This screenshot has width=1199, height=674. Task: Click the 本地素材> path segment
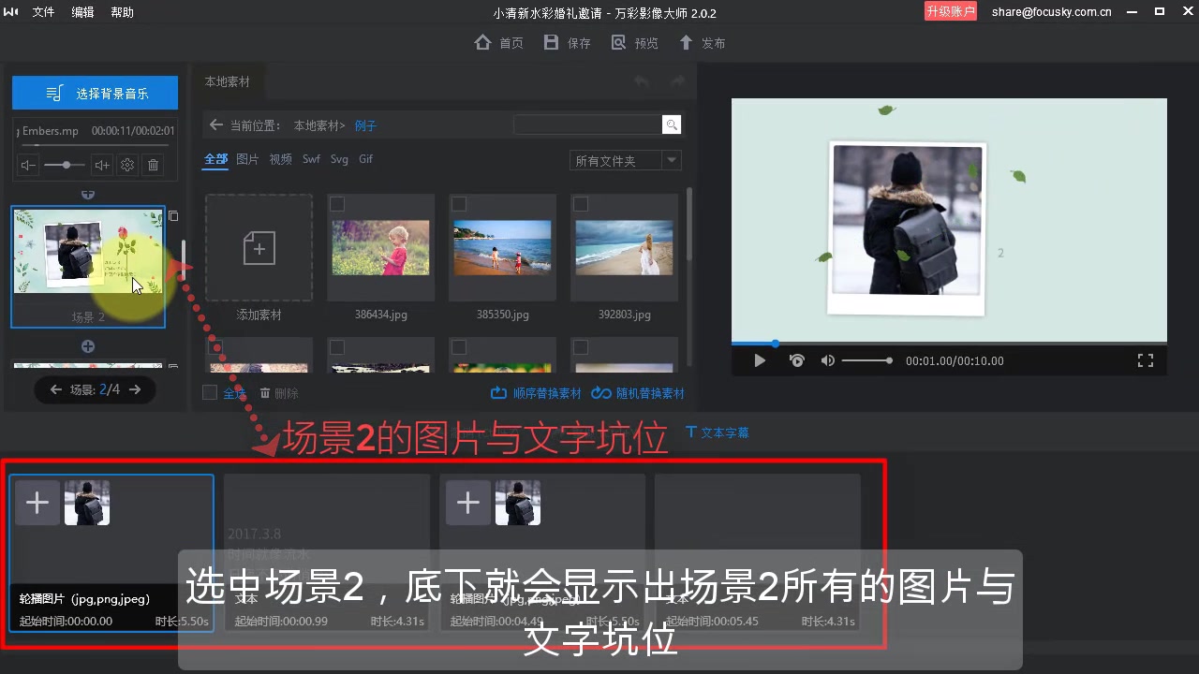319,125
